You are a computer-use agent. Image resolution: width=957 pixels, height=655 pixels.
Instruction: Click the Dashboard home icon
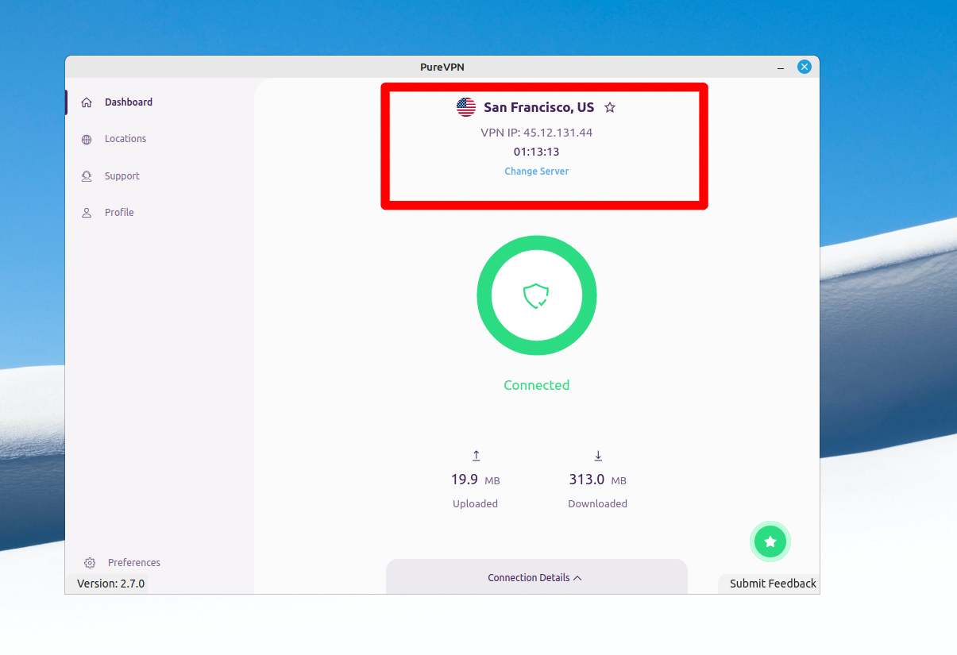click(87, 102)
